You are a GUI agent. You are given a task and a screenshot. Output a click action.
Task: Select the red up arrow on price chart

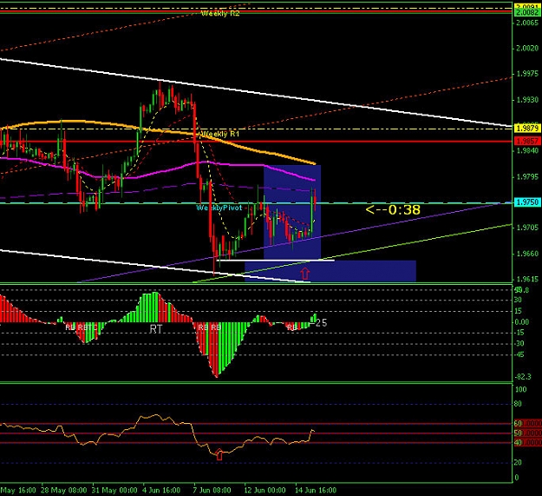(x=305, y=274)
